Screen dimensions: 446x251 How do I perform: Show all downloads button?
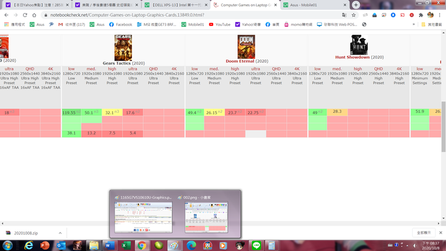click(x=424, y=233)
